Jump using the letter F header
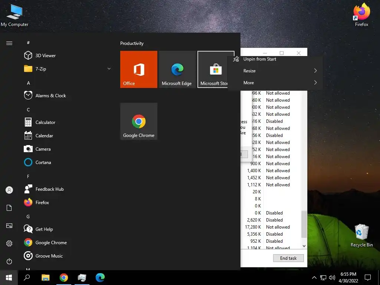 coord(28,176)
